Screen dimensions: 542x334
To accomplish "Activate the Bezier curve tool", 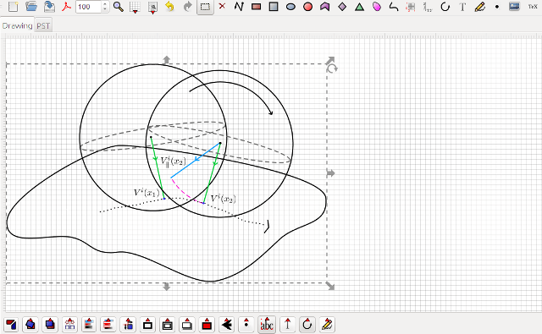I will tap(394, 7).
